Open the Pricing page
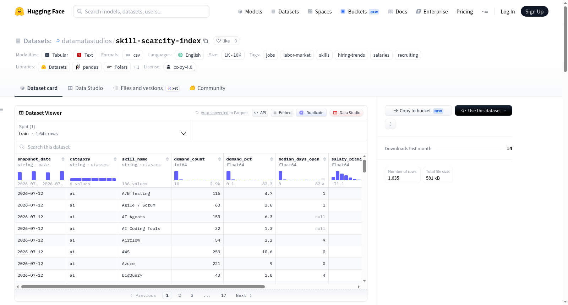The height and width of the screenshot is (305, 568). point(465,11)
